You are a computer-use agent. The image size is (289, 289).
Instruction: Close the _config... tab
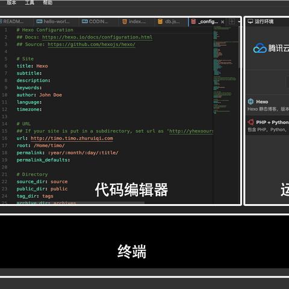point(223,22)
